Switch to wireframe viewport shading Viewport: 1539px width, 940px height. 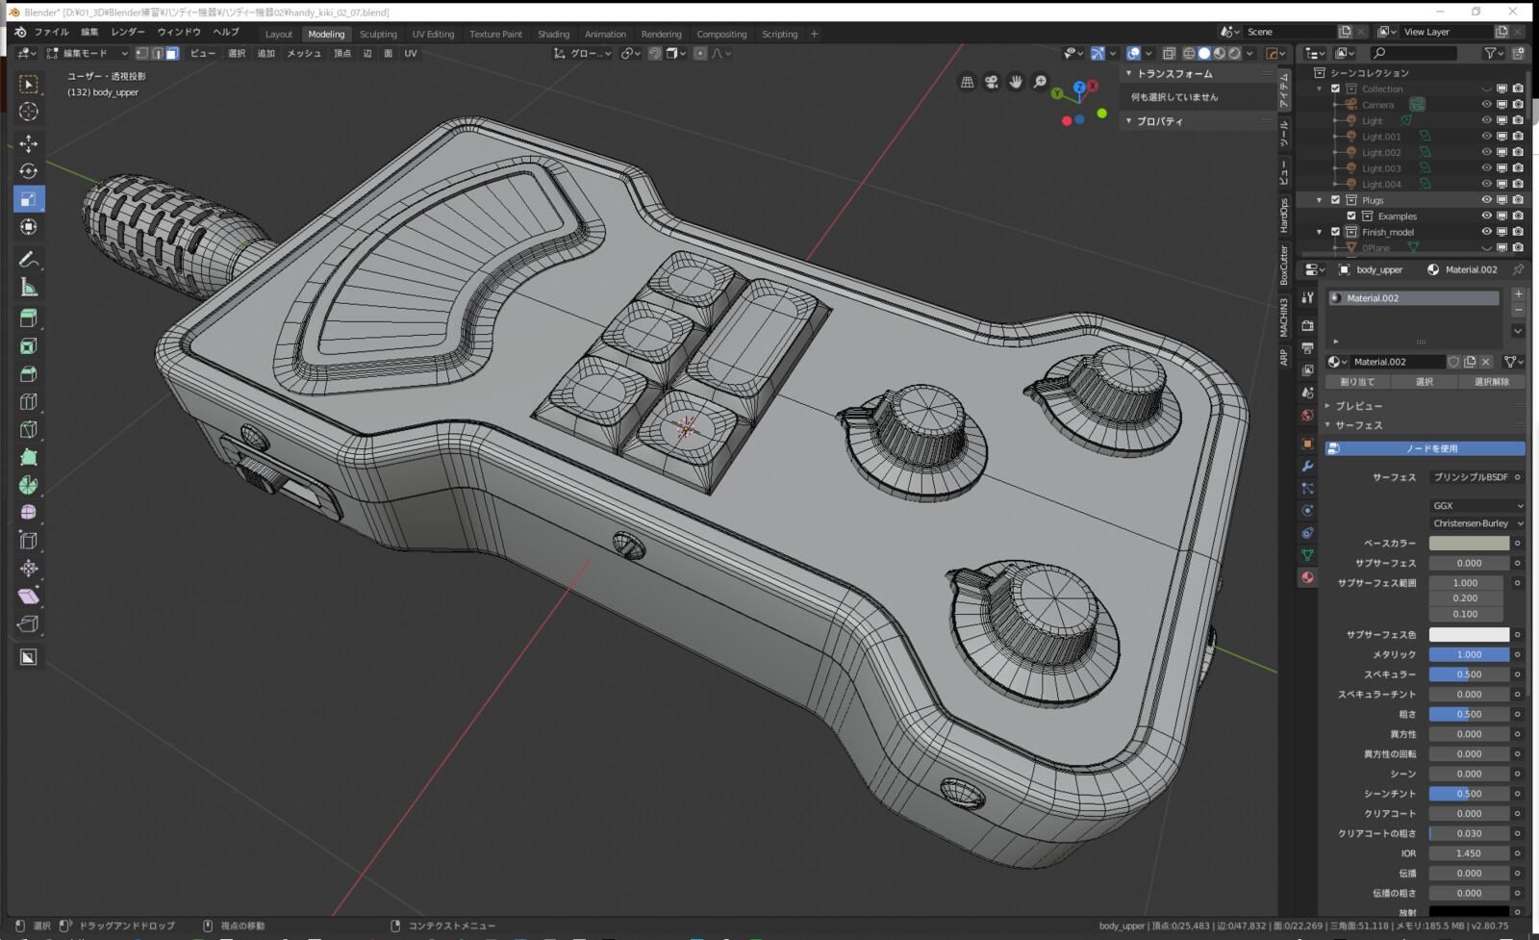pos(1190,54)
